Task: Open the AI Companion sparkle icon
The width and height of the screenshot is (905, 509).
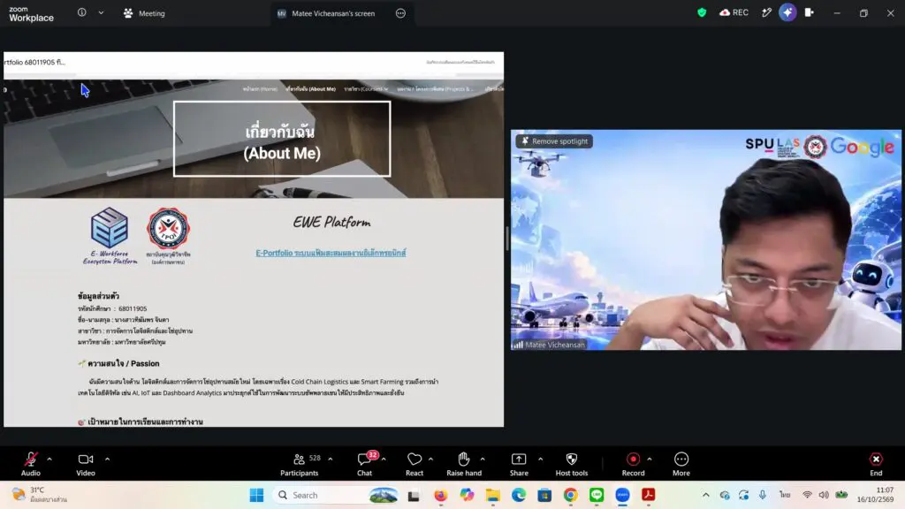Action: (x=787, y=12)
